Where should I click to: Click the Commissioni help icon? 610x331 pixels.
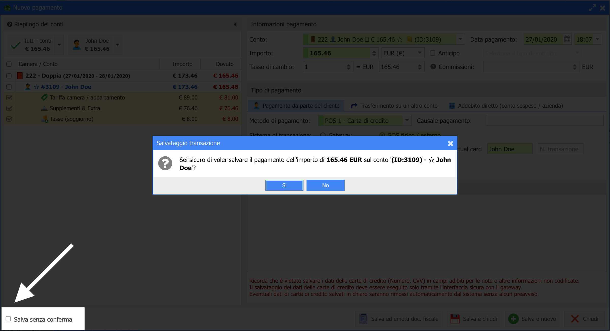pos(433,67)
